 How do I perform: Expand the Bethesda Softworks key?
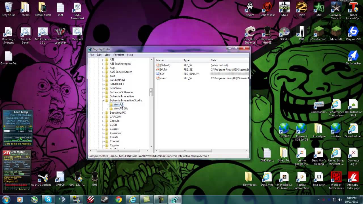pyautogui.click(x=103, y=92)
